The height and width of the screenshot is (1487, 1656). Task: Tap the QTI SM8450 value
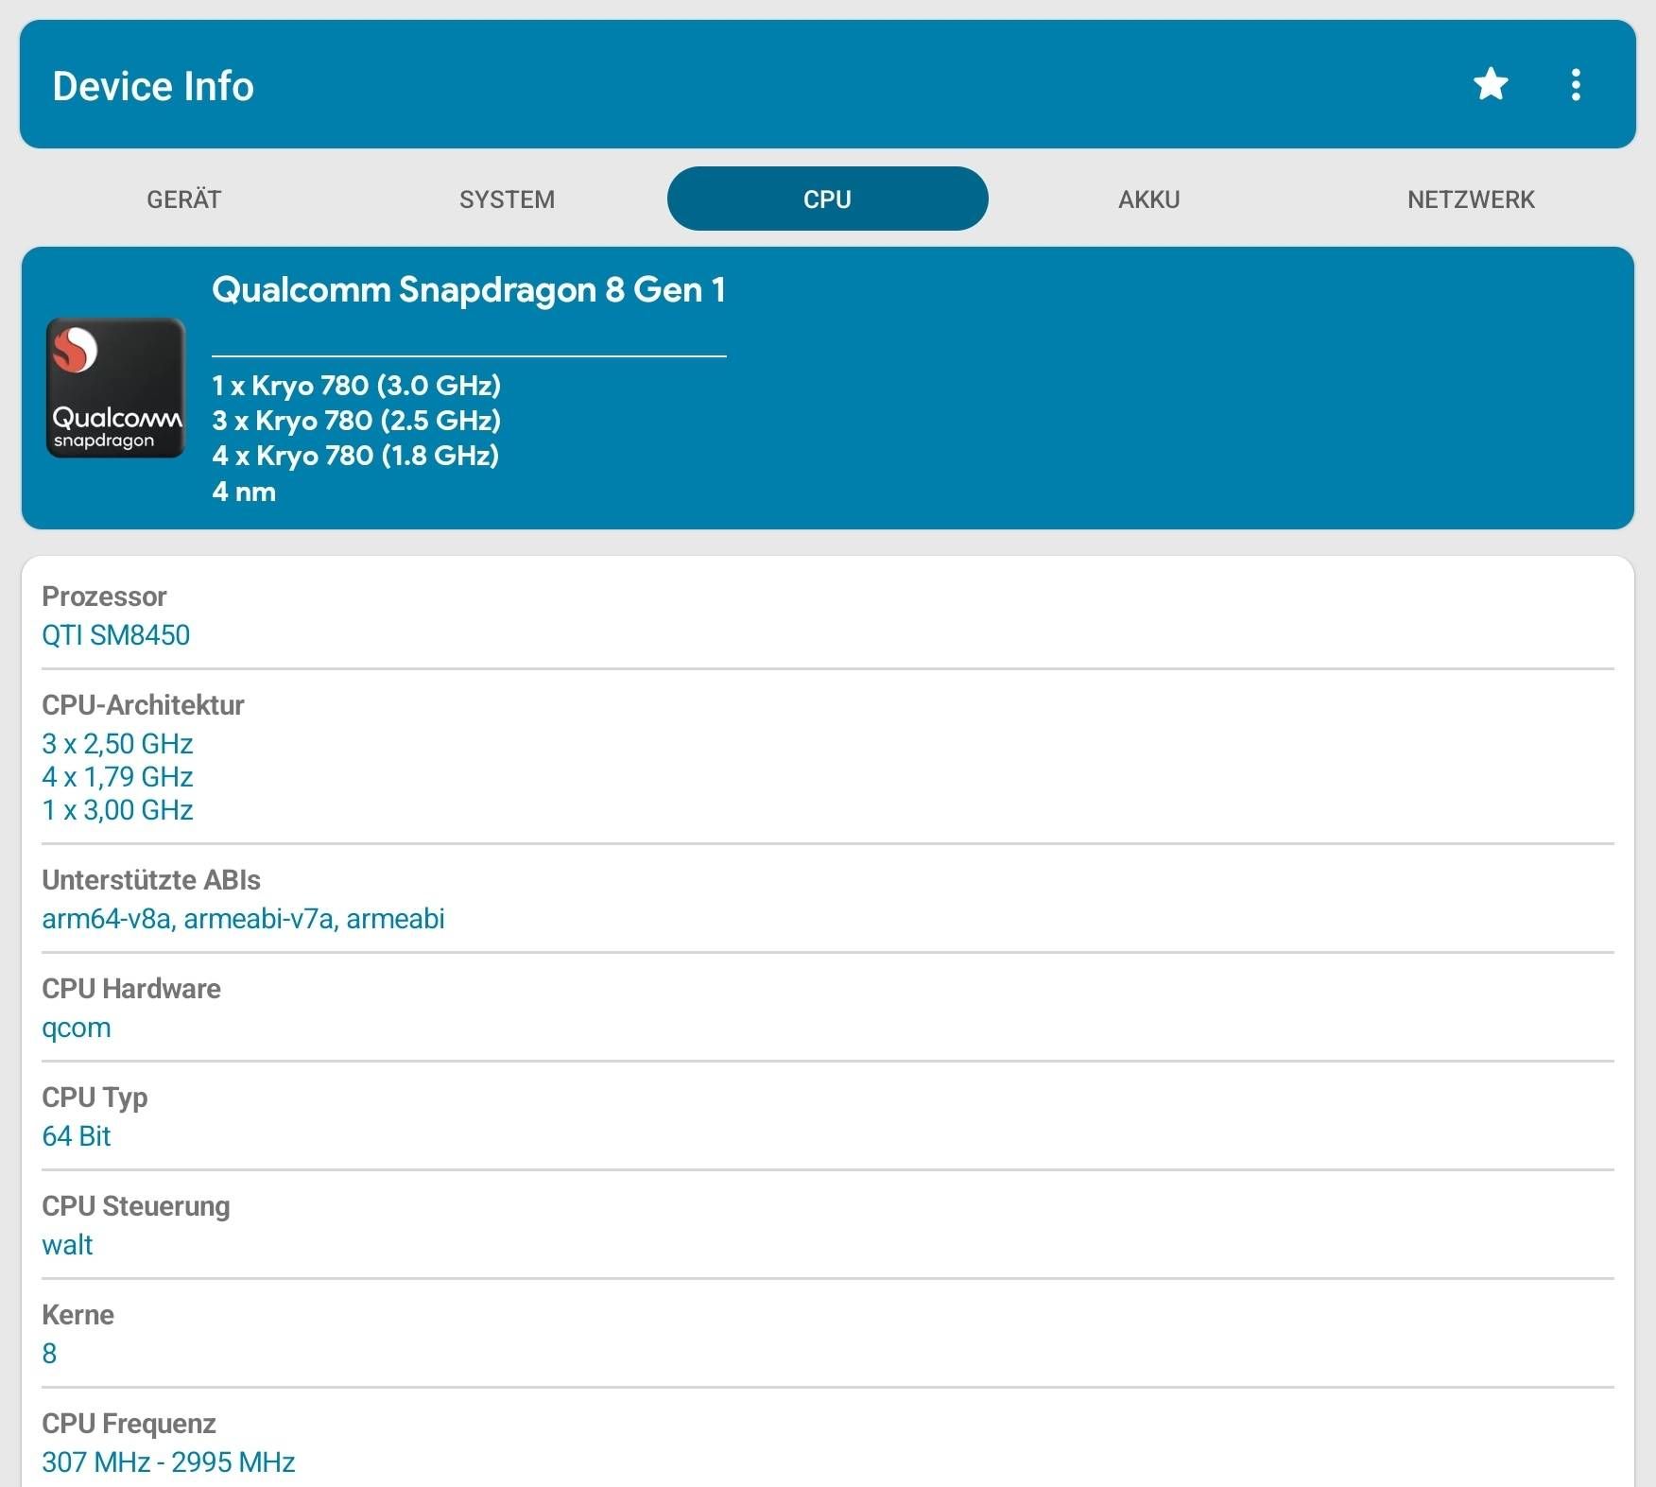pyautogui.click(x=115, y=634)
